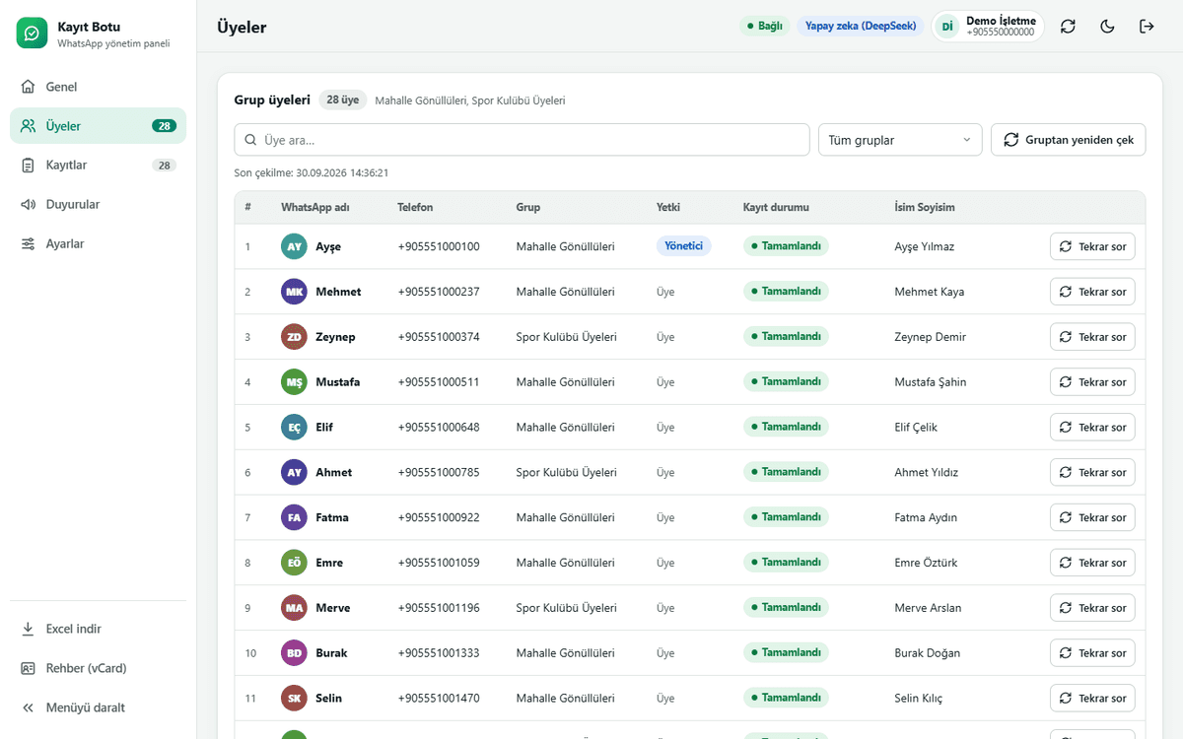The width and height of the screenshot is (1183, 739).
Task: Open Kayıtlar section in sidebar
Action: [98, 166]
